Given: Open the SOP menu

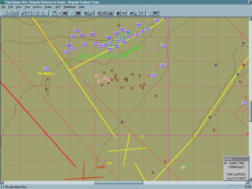Looking at the screenshot, I should (x=58, y=7).
